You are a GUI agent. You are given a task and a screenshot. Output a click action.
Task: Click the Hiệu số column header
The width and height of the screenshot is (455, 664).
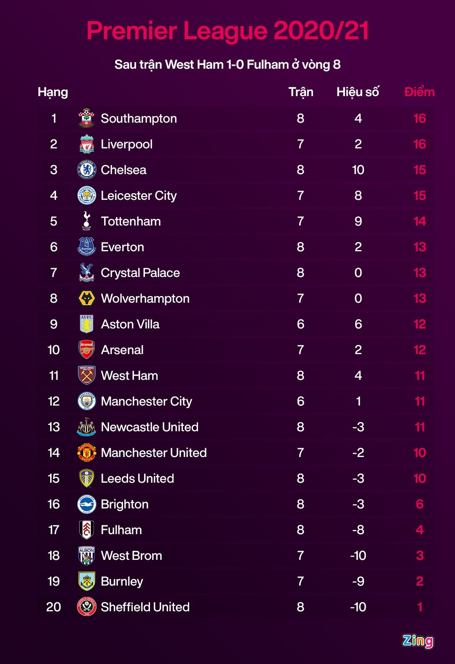[358, 92]
